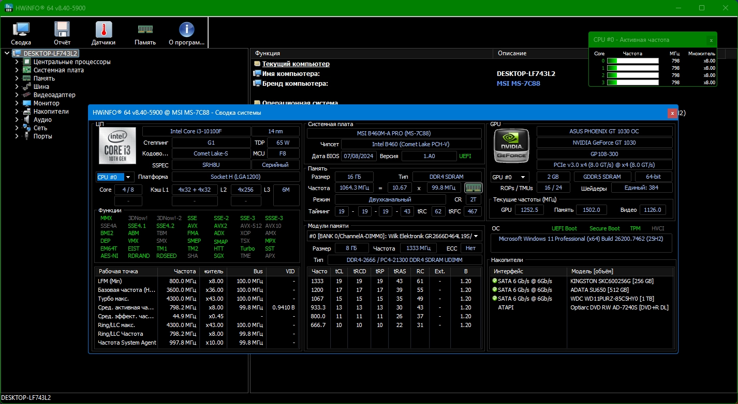Click the Microsoft Windows 11 Professional OS field
738x404 pixels.
(x=581, y=243)
